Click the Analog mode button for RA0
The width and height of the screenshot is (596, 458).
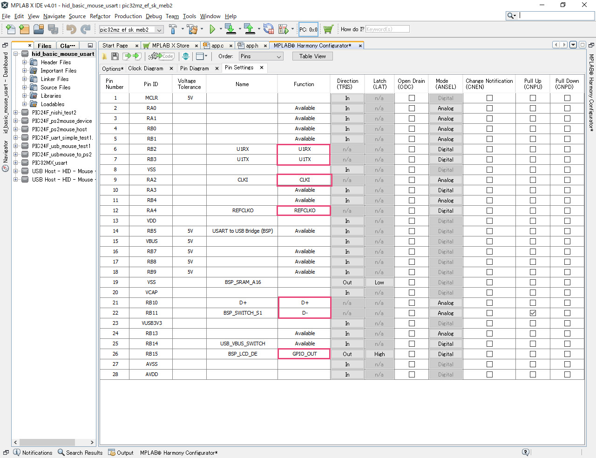[x=446, y=108]
